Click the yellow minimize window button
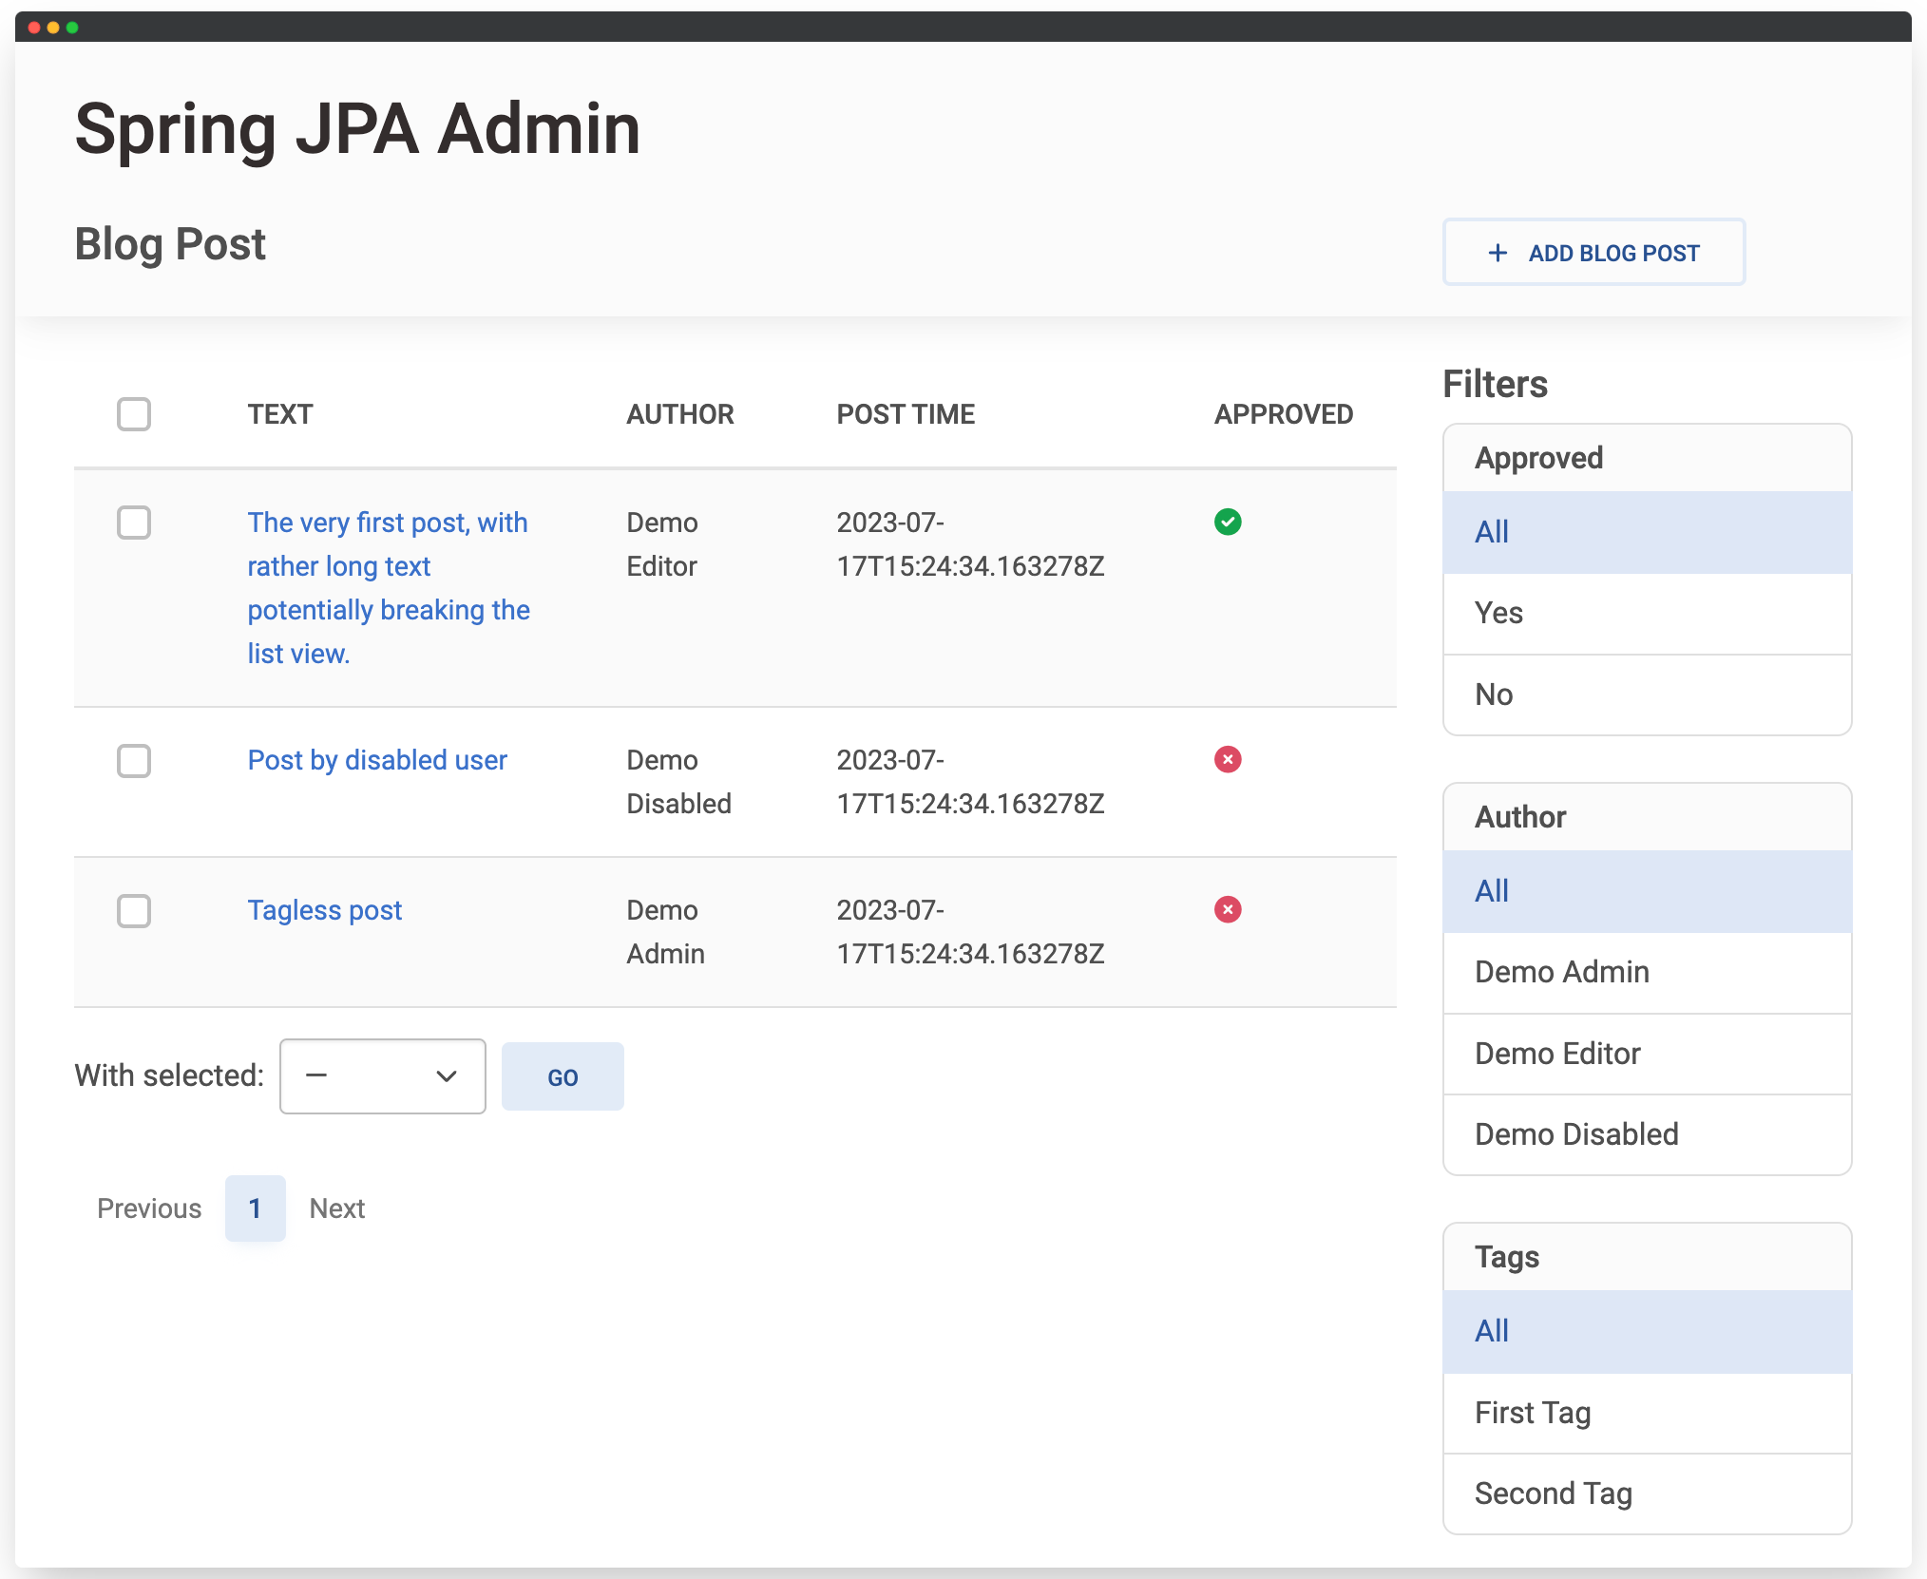The height and width of the screenshot is (1579, 1927). pos(53,28)
